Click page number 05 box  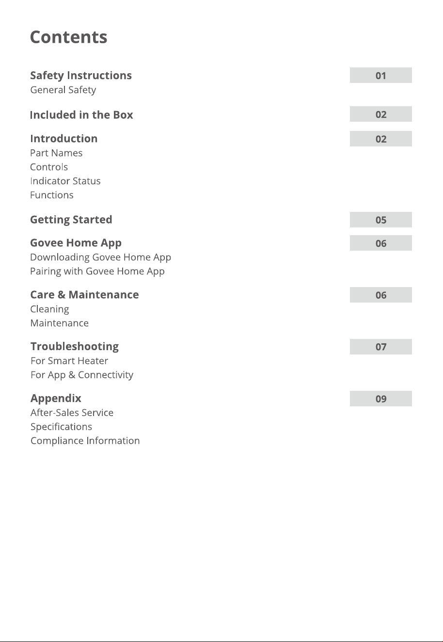point(381,220)
